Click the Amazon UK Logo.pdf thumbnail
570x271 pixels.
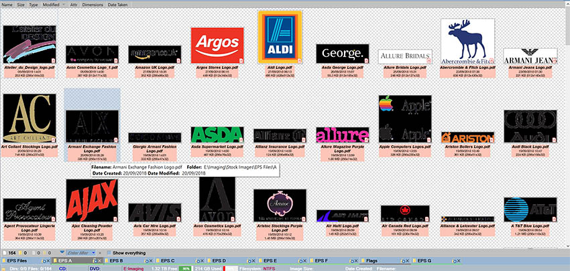coord(154,54)
